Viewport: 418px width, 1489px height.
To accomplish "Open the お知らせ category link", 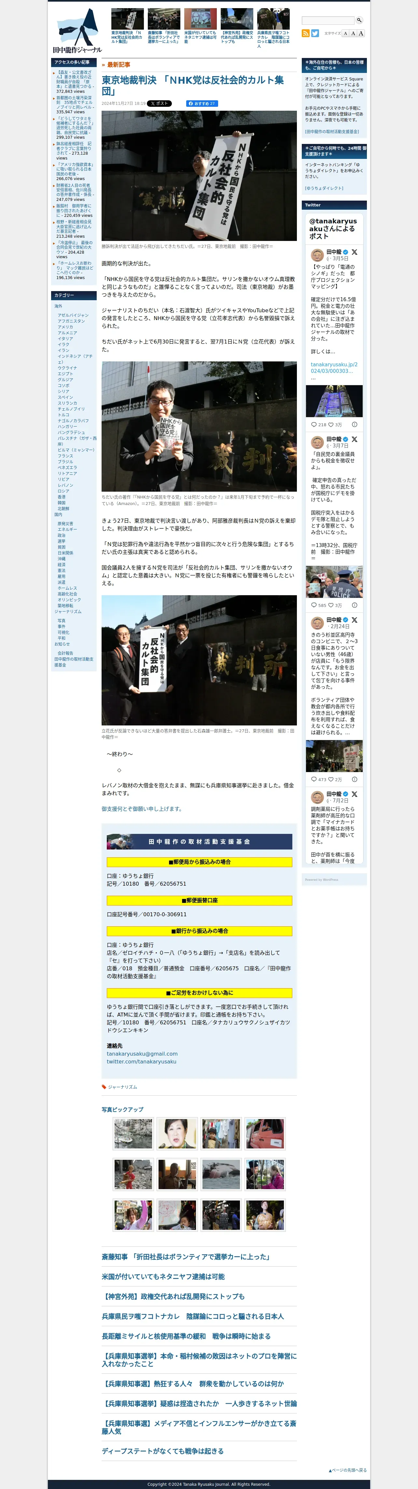I will pyautogui.click(x=62, y=644).
